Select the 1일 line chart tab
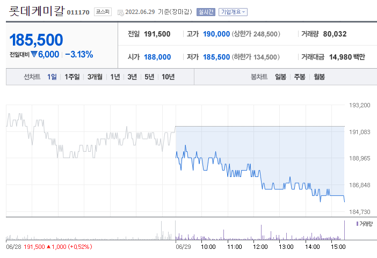 tap(52, 77)
